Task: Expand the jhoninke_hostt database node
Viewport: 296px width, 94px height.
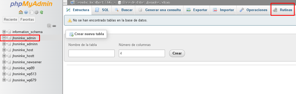Action: coord(4,56)
